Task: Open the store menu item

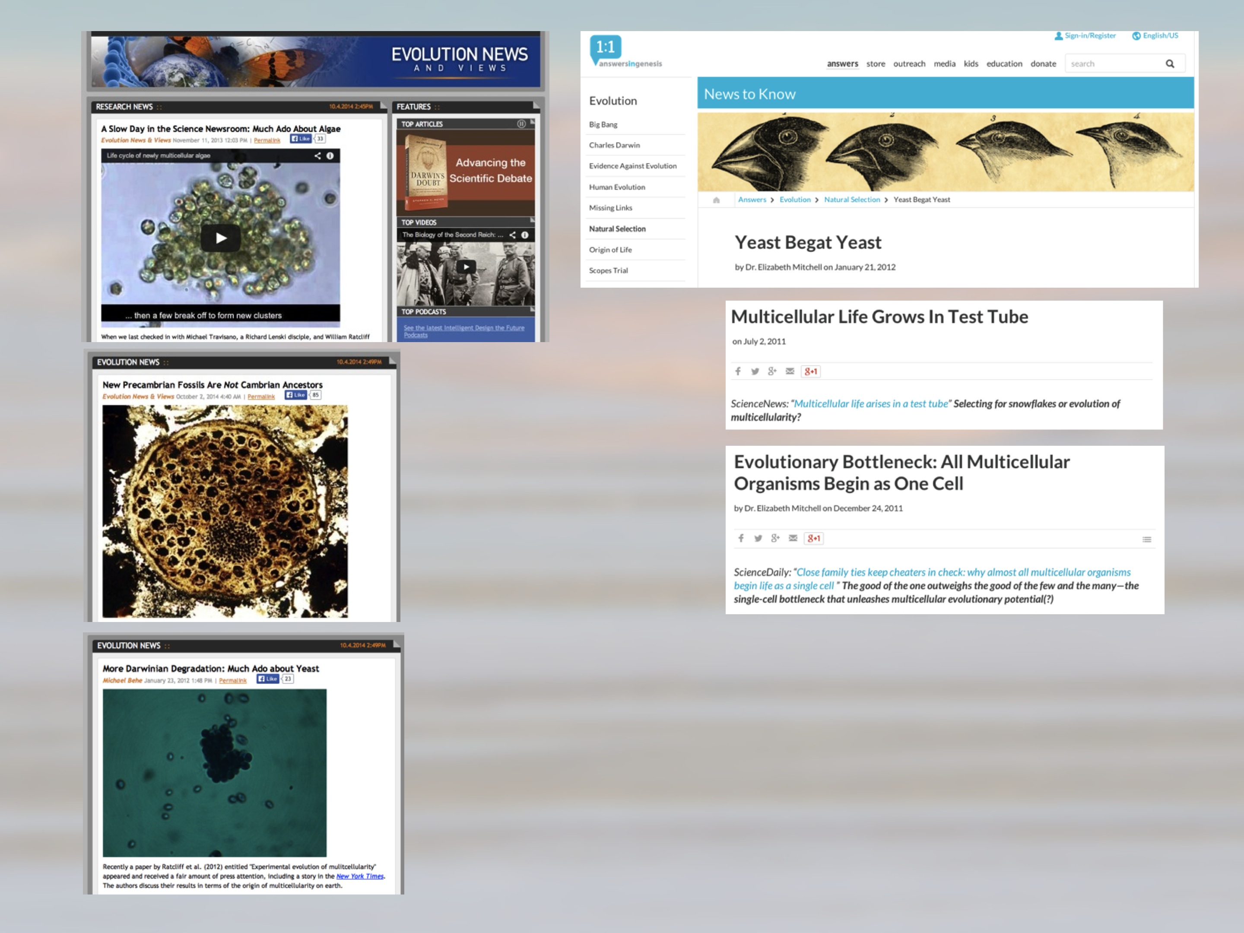Action: pyautogui.click(x=876, y=63)
